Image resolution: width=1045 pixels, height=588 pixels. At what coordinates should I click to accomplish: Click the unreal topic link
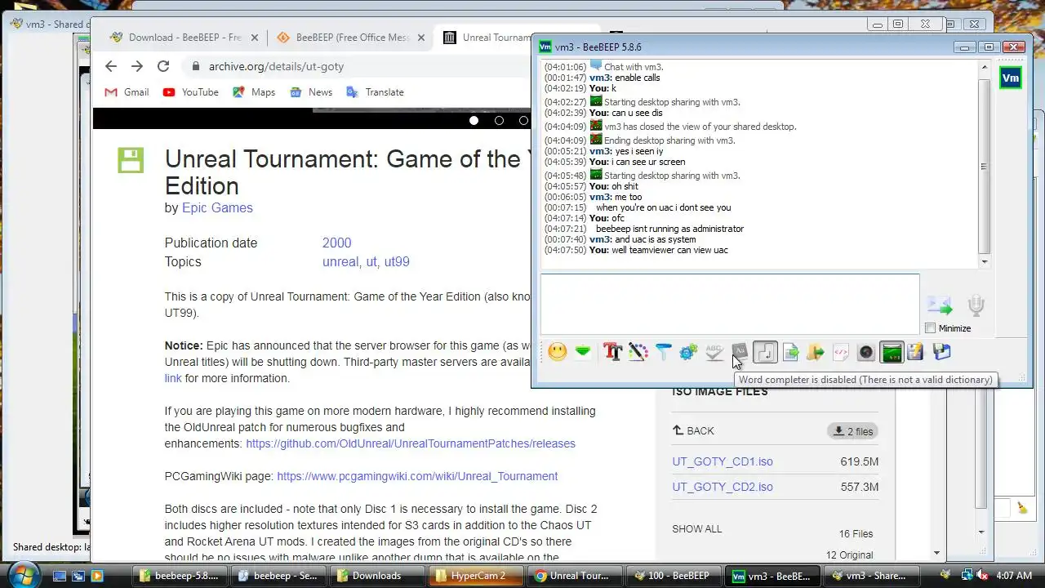click(x=340, y=262)
